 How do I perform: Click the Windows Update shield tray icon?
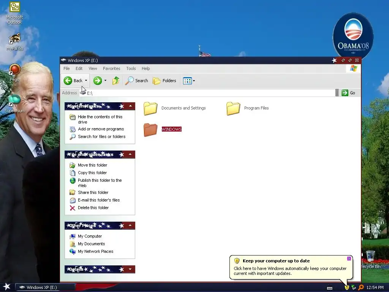click(x=347, y=287)
